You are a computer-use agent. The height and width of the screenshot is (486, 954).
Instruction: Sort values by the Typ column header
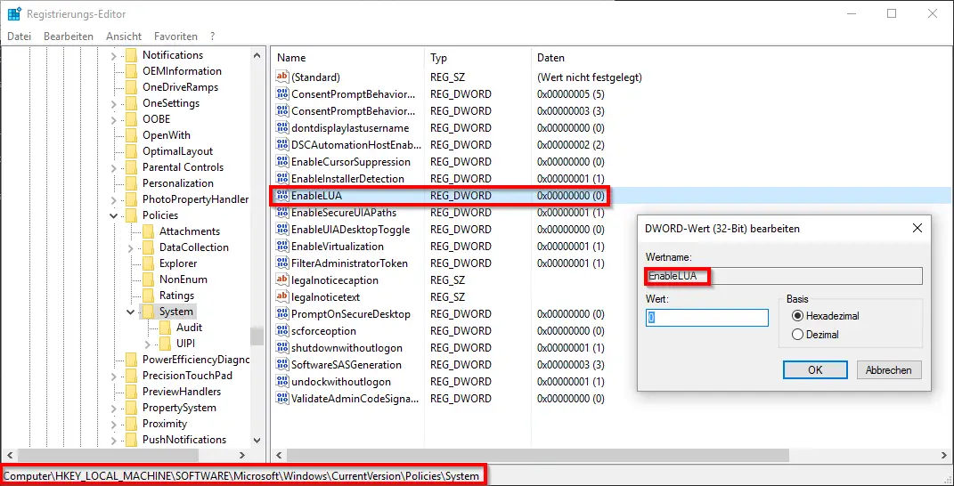tap(477, 58)
